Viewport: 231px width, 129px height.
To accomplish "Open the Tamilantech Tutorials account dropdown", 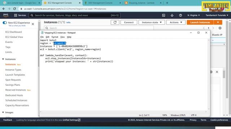I will tap(217, 15).
